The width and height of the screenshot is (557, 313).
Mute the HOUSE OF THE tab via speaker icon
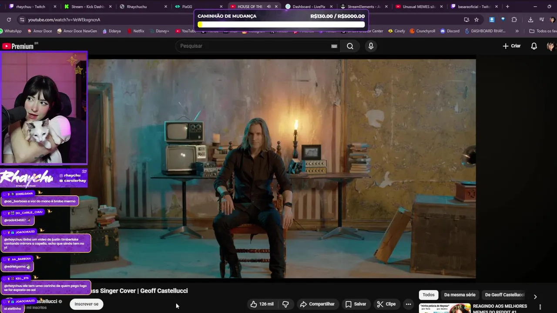click(x=268, y=7)
